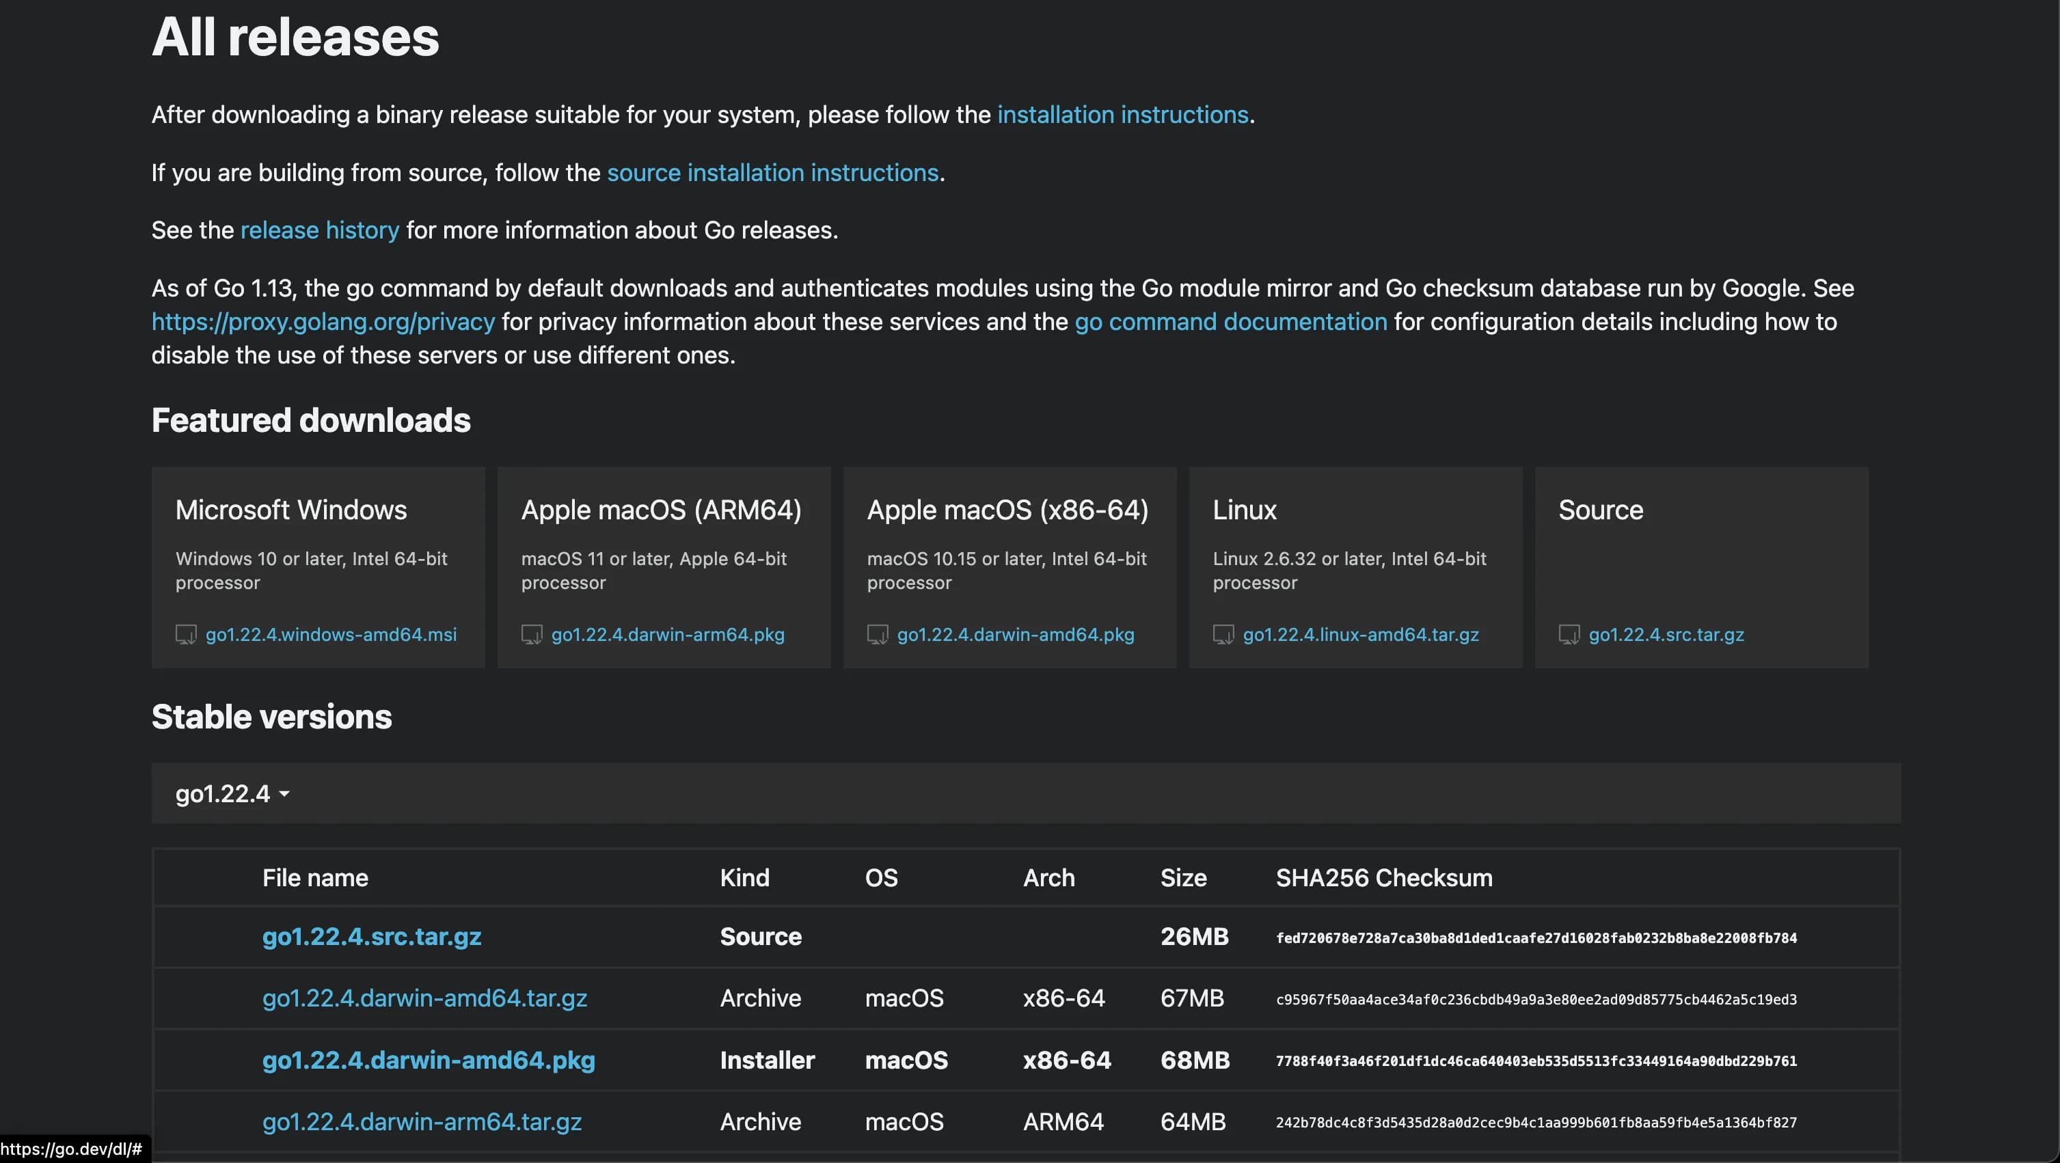The width and height of the screenshot is (2060, 1163).
Task: Click download icon beside linux-amd64.tar.gz
Action: pyautogui.click(x=1223, y=635)
